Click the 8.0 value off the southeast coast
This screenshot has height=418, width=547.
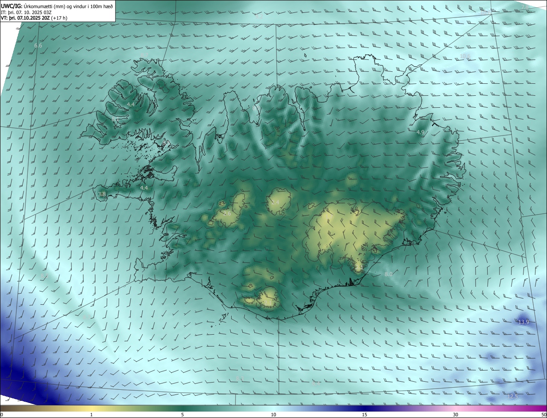388,274
